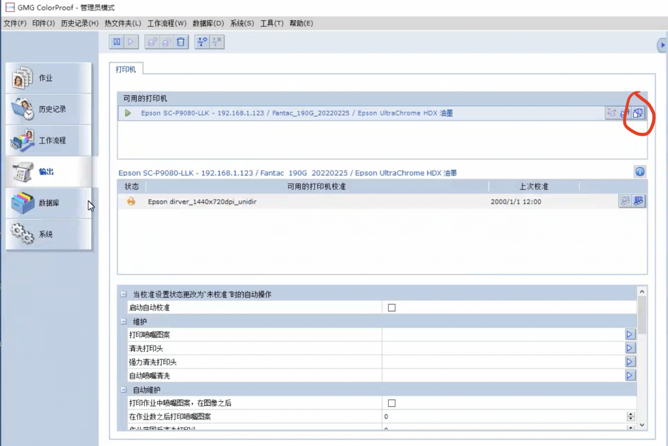The image size is (668, 446).
Task: Click the 状态 column header
Action: 132,186
